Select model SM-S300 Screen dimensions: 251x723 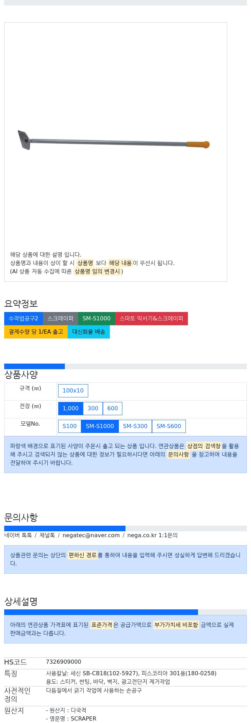point(135,426)
